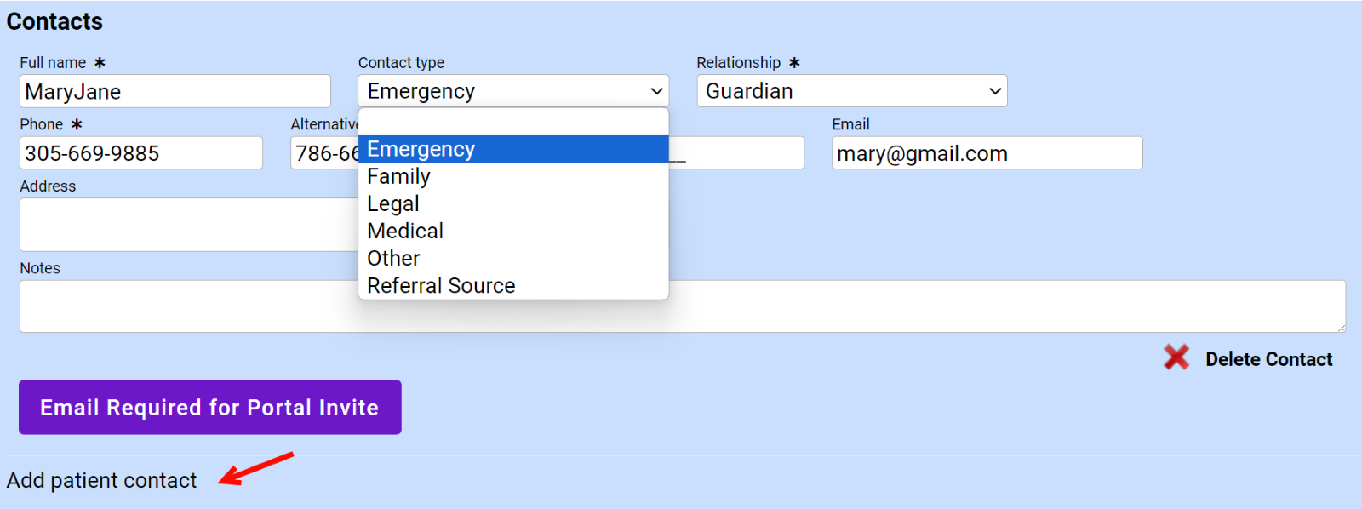Open the Contact type dropdown

pyautogui.click(x=512, y=91)
